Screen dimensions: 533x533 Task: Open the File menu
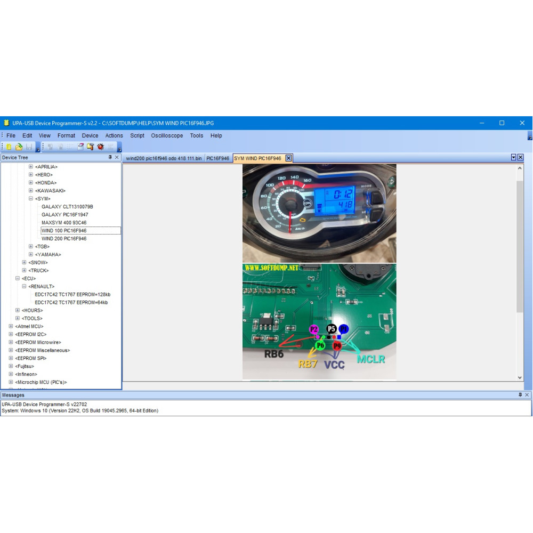[x=11, y=135]
